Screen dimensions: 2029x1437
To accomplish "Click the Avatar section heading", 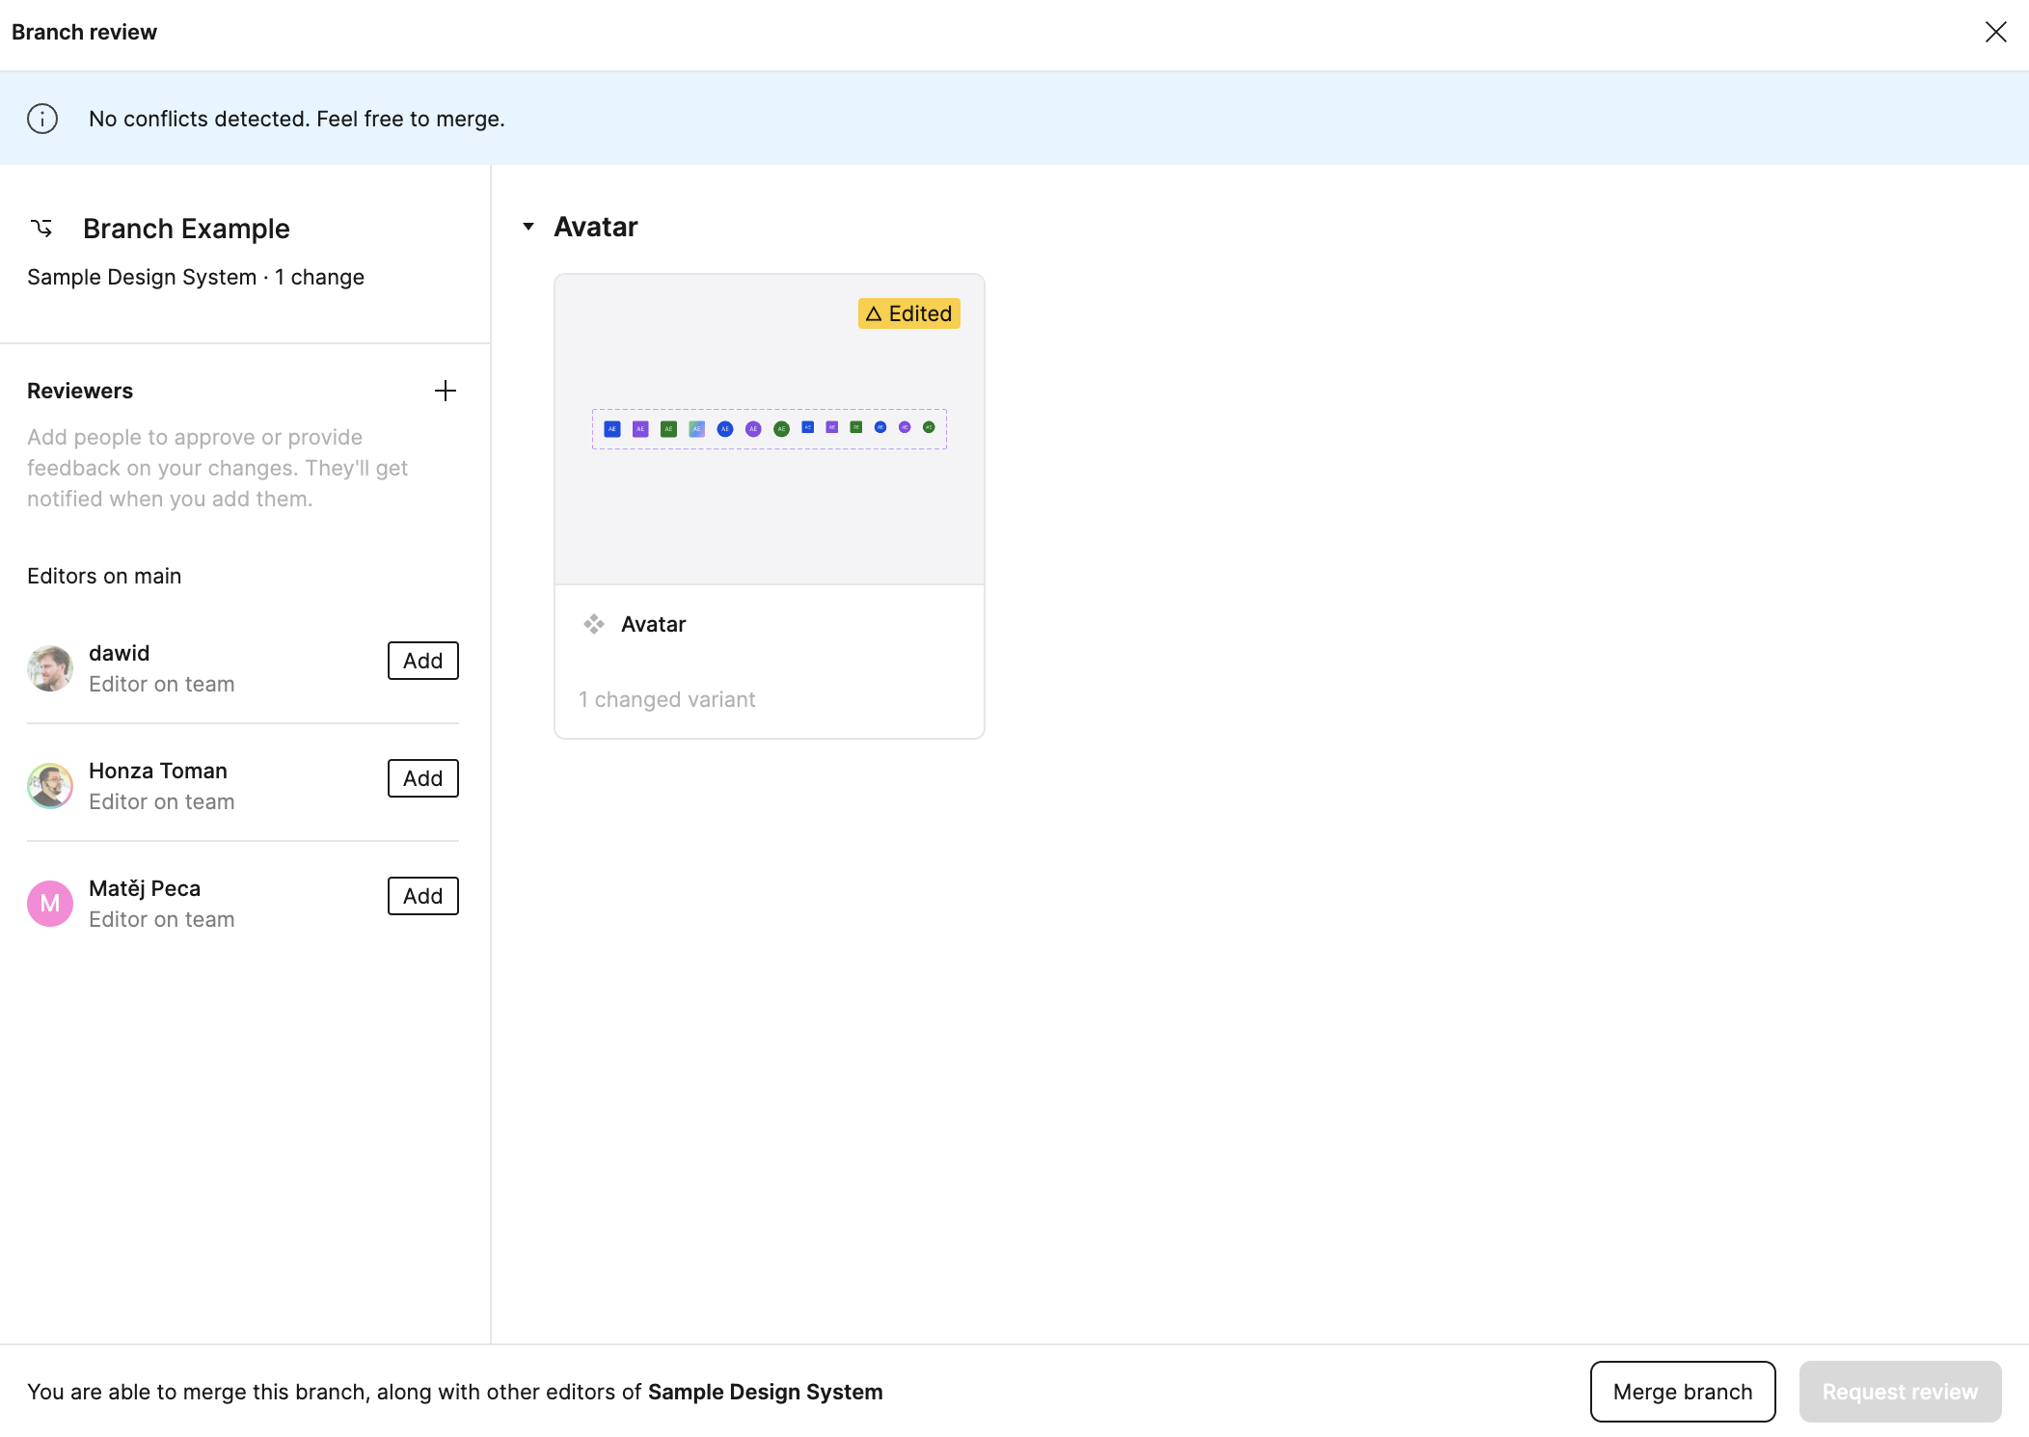I will (595, 227).
